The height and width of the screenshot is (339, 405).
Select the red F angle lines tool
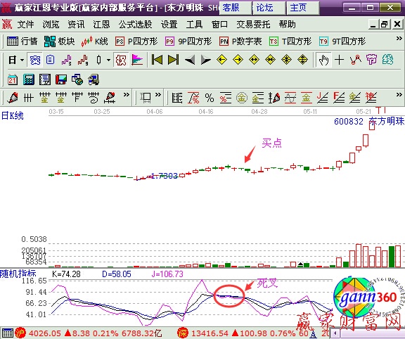pyautogui.click(x=339, y=98)
